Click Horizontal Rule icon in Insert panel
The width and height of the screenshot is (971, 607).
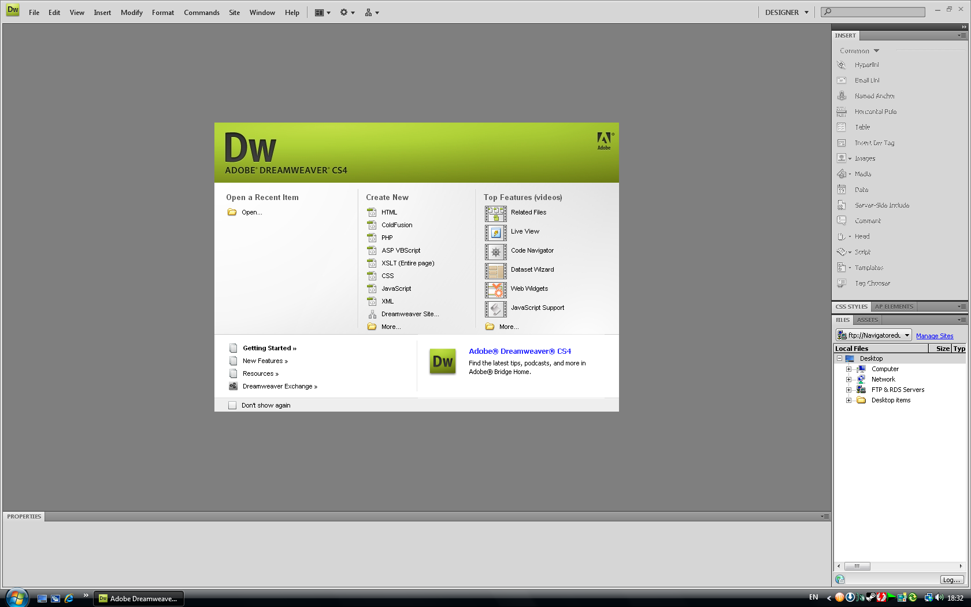[842, 112]
